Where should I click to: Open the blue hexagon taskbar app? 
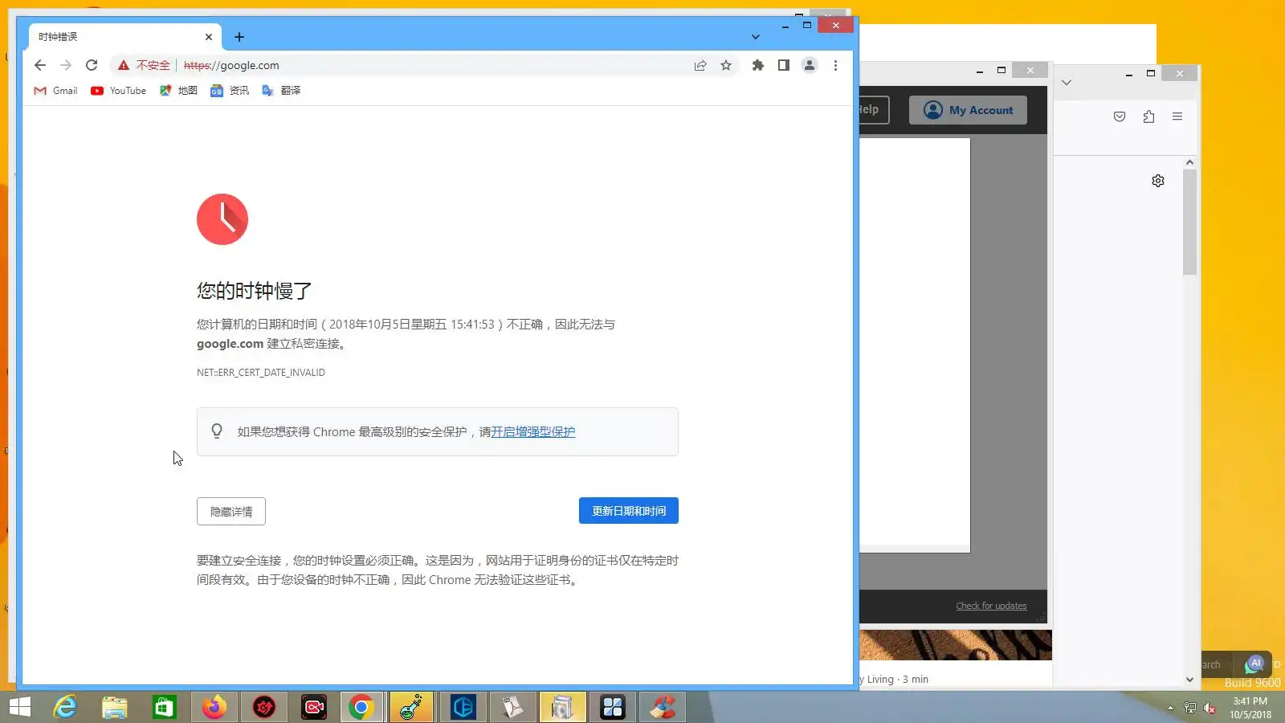coord(463,707)
